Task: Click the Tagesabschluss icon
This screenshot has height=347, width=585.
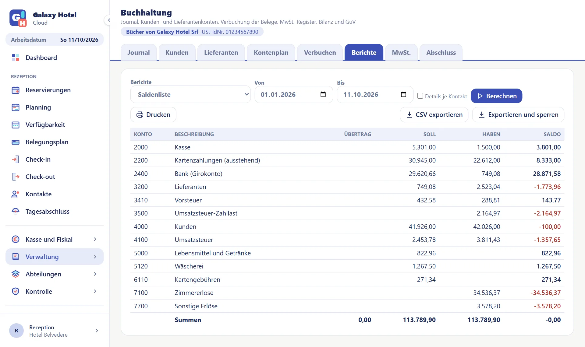Action: [x=16, y=212]
